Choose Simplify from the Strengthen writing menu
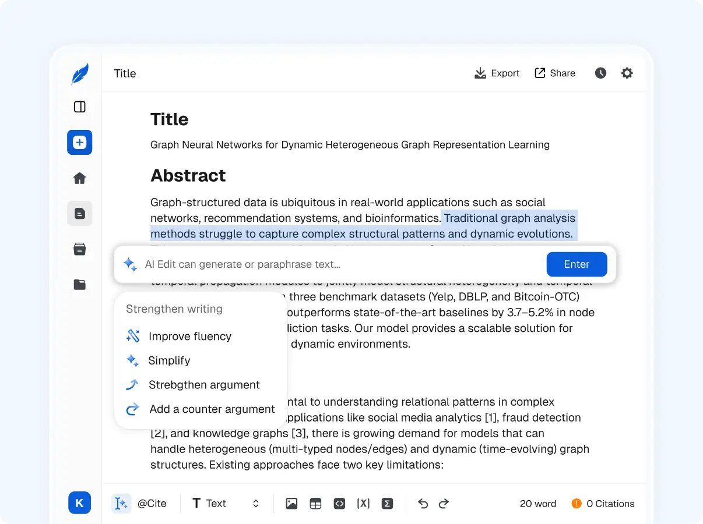 click(x=170, y=360)
